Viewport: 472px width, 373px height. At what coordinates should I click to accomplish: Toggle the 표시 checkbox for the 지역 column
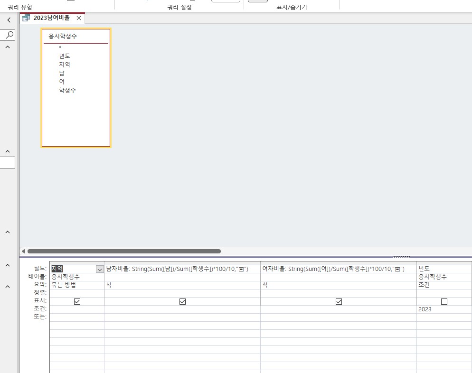(x=77, y=301)
